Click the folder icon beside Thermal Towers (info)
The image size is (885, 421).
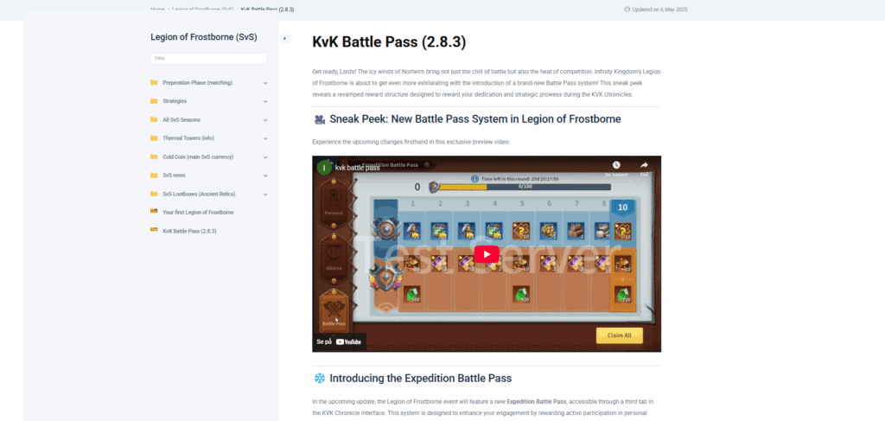154,137
